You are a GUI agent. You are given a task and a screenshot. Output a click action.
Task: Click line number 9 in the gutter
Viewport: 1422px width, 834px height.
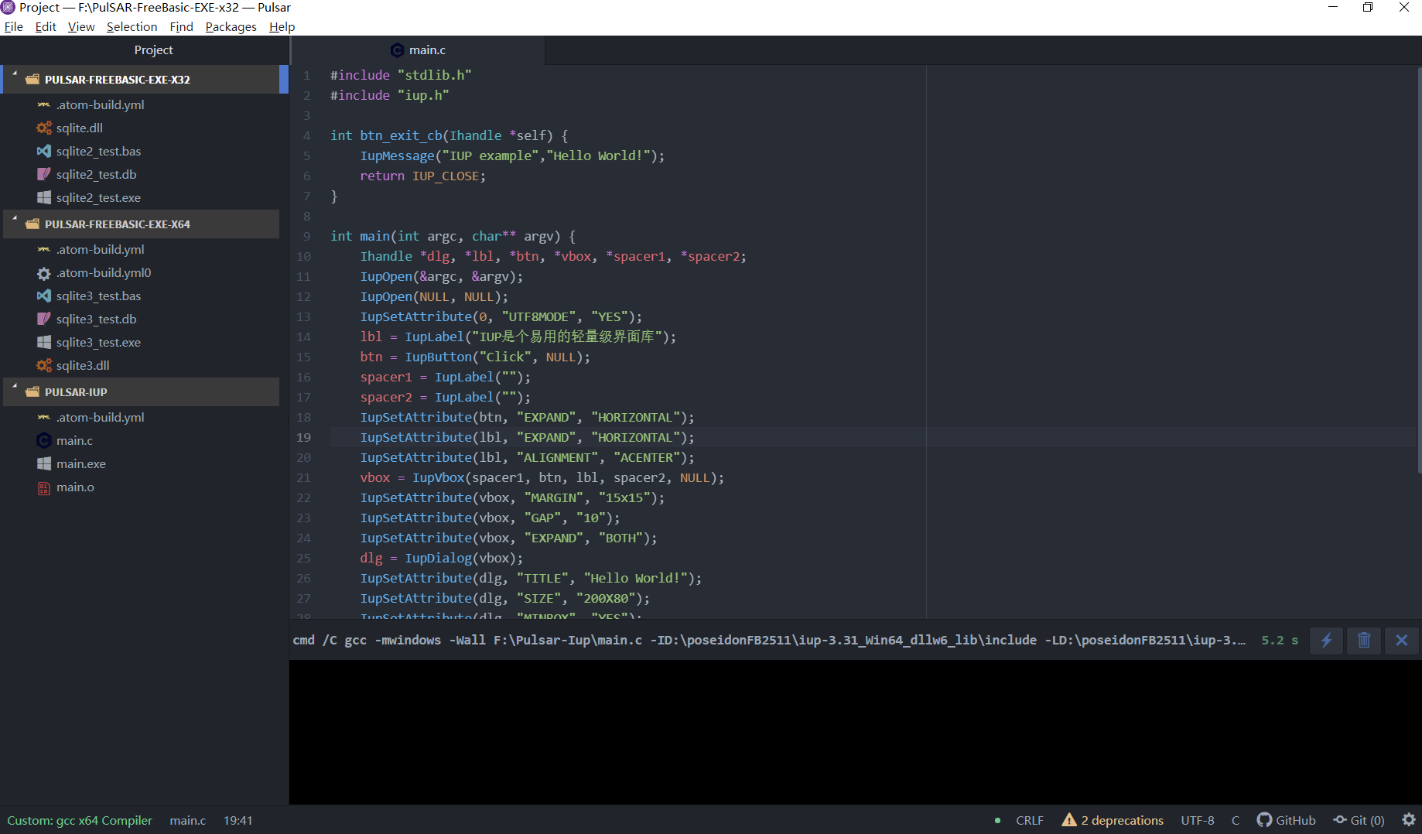(307, 236)
